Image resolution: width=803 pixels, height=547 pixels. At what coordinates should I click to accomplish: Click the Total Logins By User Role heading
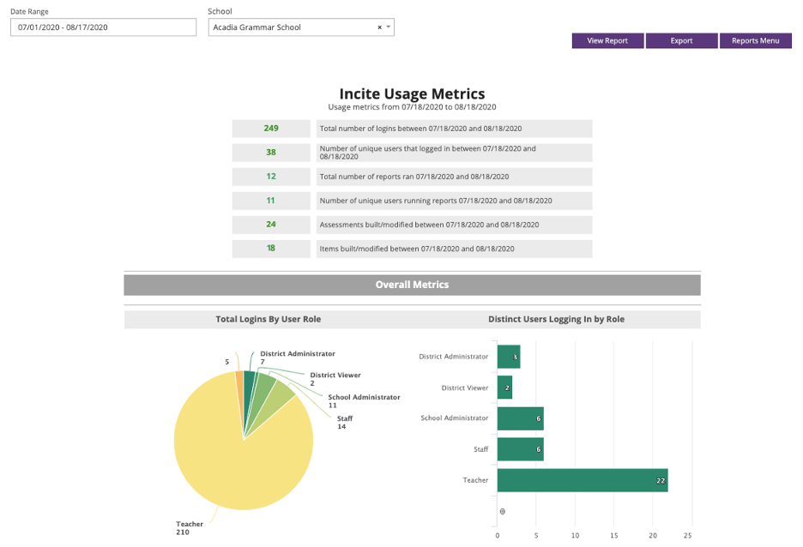[268, 319]
